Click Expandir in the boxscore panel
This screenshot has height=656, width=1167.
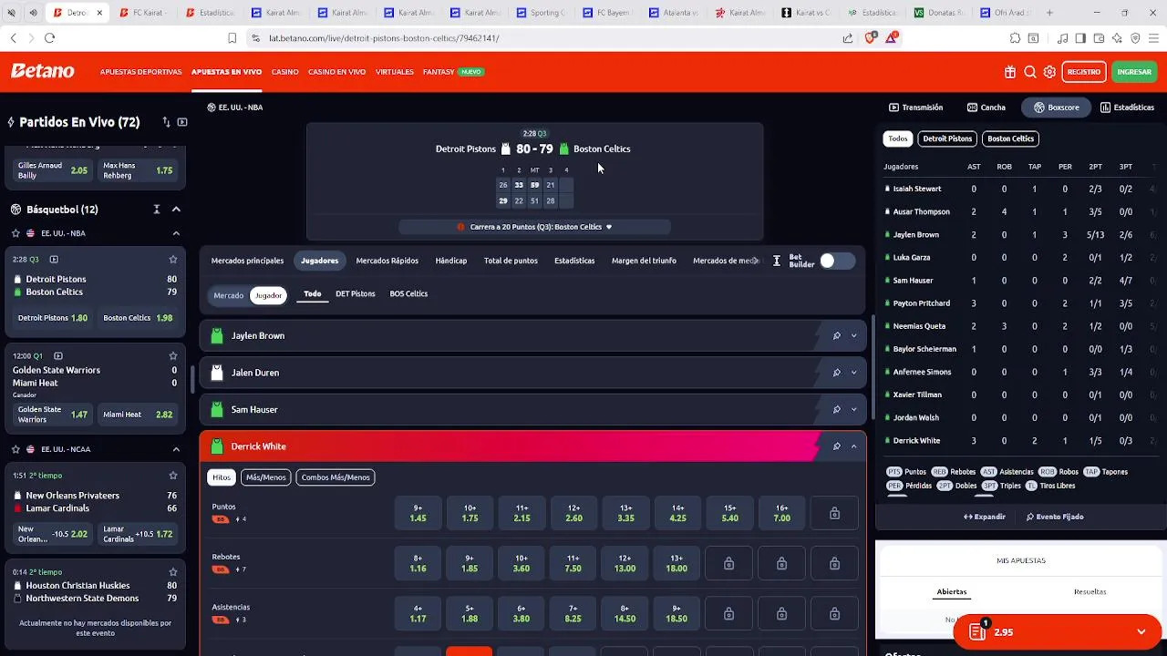[985, 517]
